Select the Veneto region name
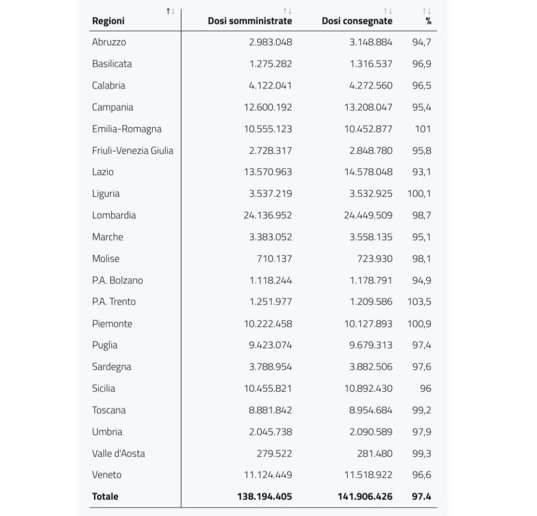 (x=107, y=475)
